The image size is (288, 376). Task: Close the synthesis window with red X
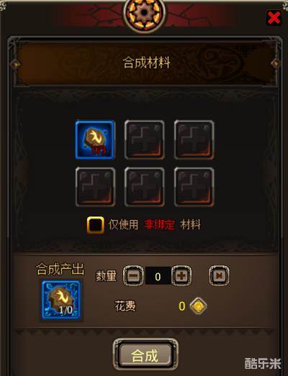pos(274,17)
